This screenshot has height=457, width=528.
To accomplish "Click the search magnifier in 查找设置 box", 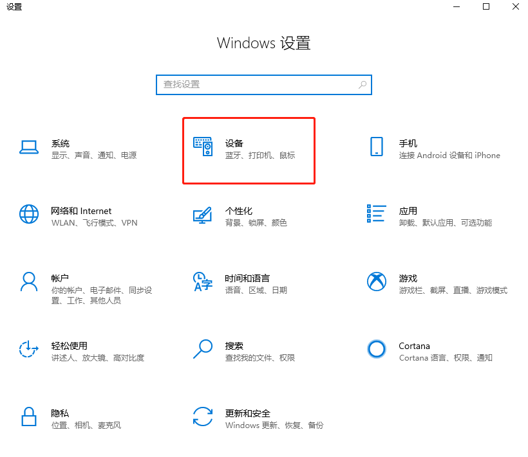I will tap(363, 85).
